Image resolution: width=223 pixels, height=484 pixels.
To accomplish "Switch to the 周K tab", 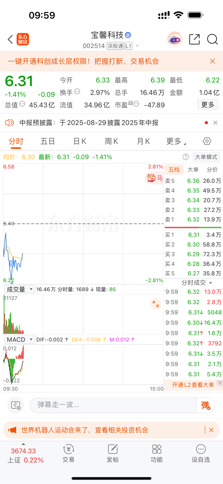I will pos(111,141).
